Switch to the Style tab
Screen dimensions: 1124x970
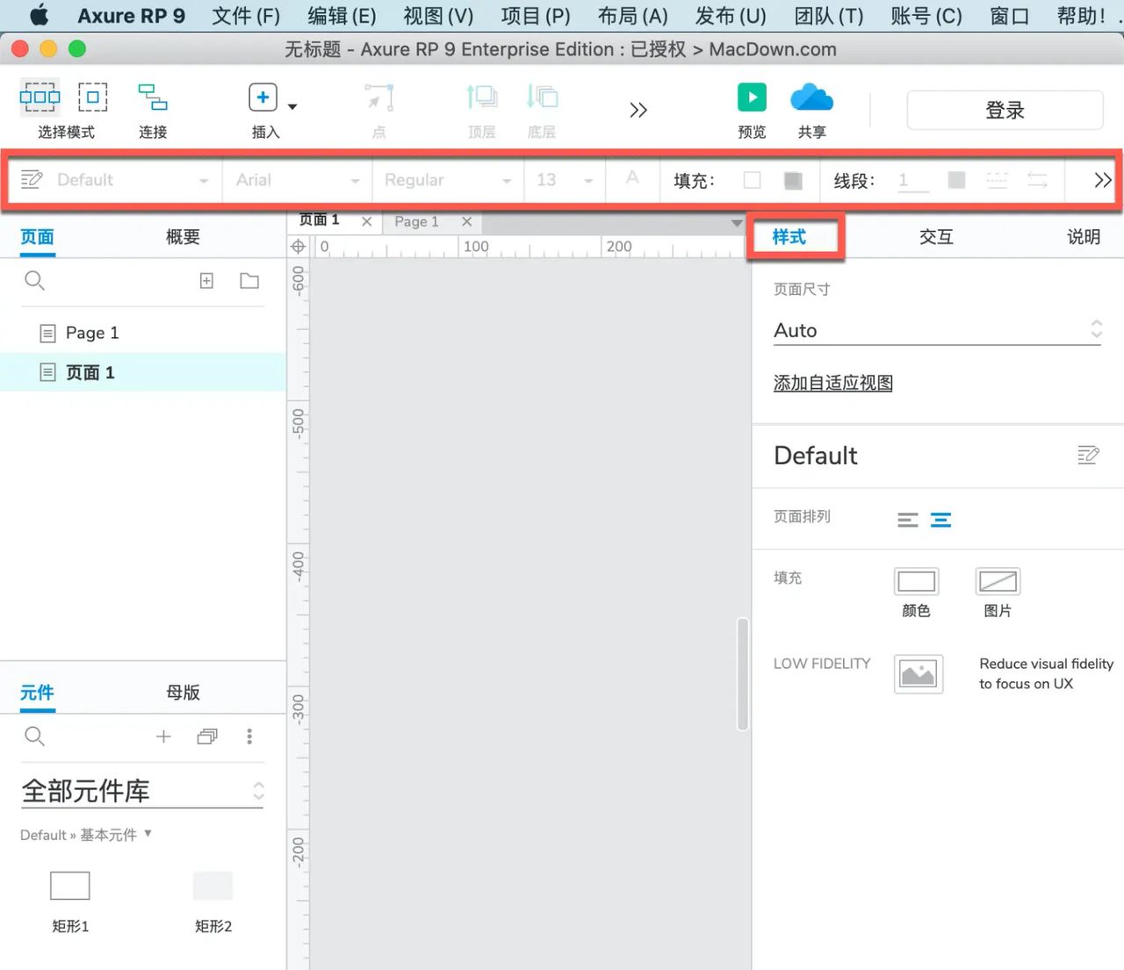789,236
